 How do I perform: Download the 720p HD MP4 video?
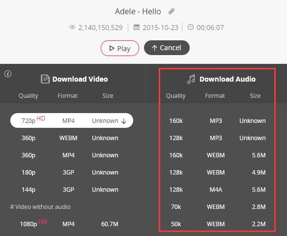tap(72, 120)
